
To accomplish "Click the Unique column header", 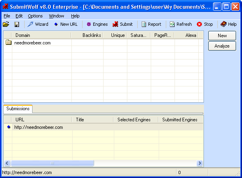I will click(x=115, y=35).
